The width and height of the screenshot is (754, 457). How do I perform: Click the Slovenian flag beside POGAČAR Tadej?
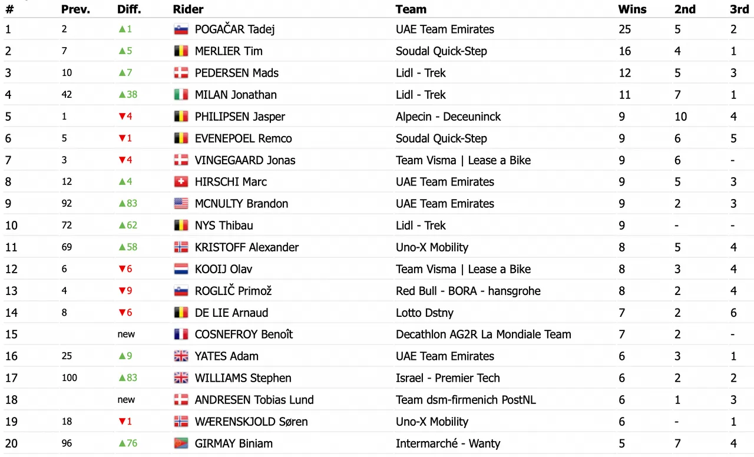pos(181,29)
